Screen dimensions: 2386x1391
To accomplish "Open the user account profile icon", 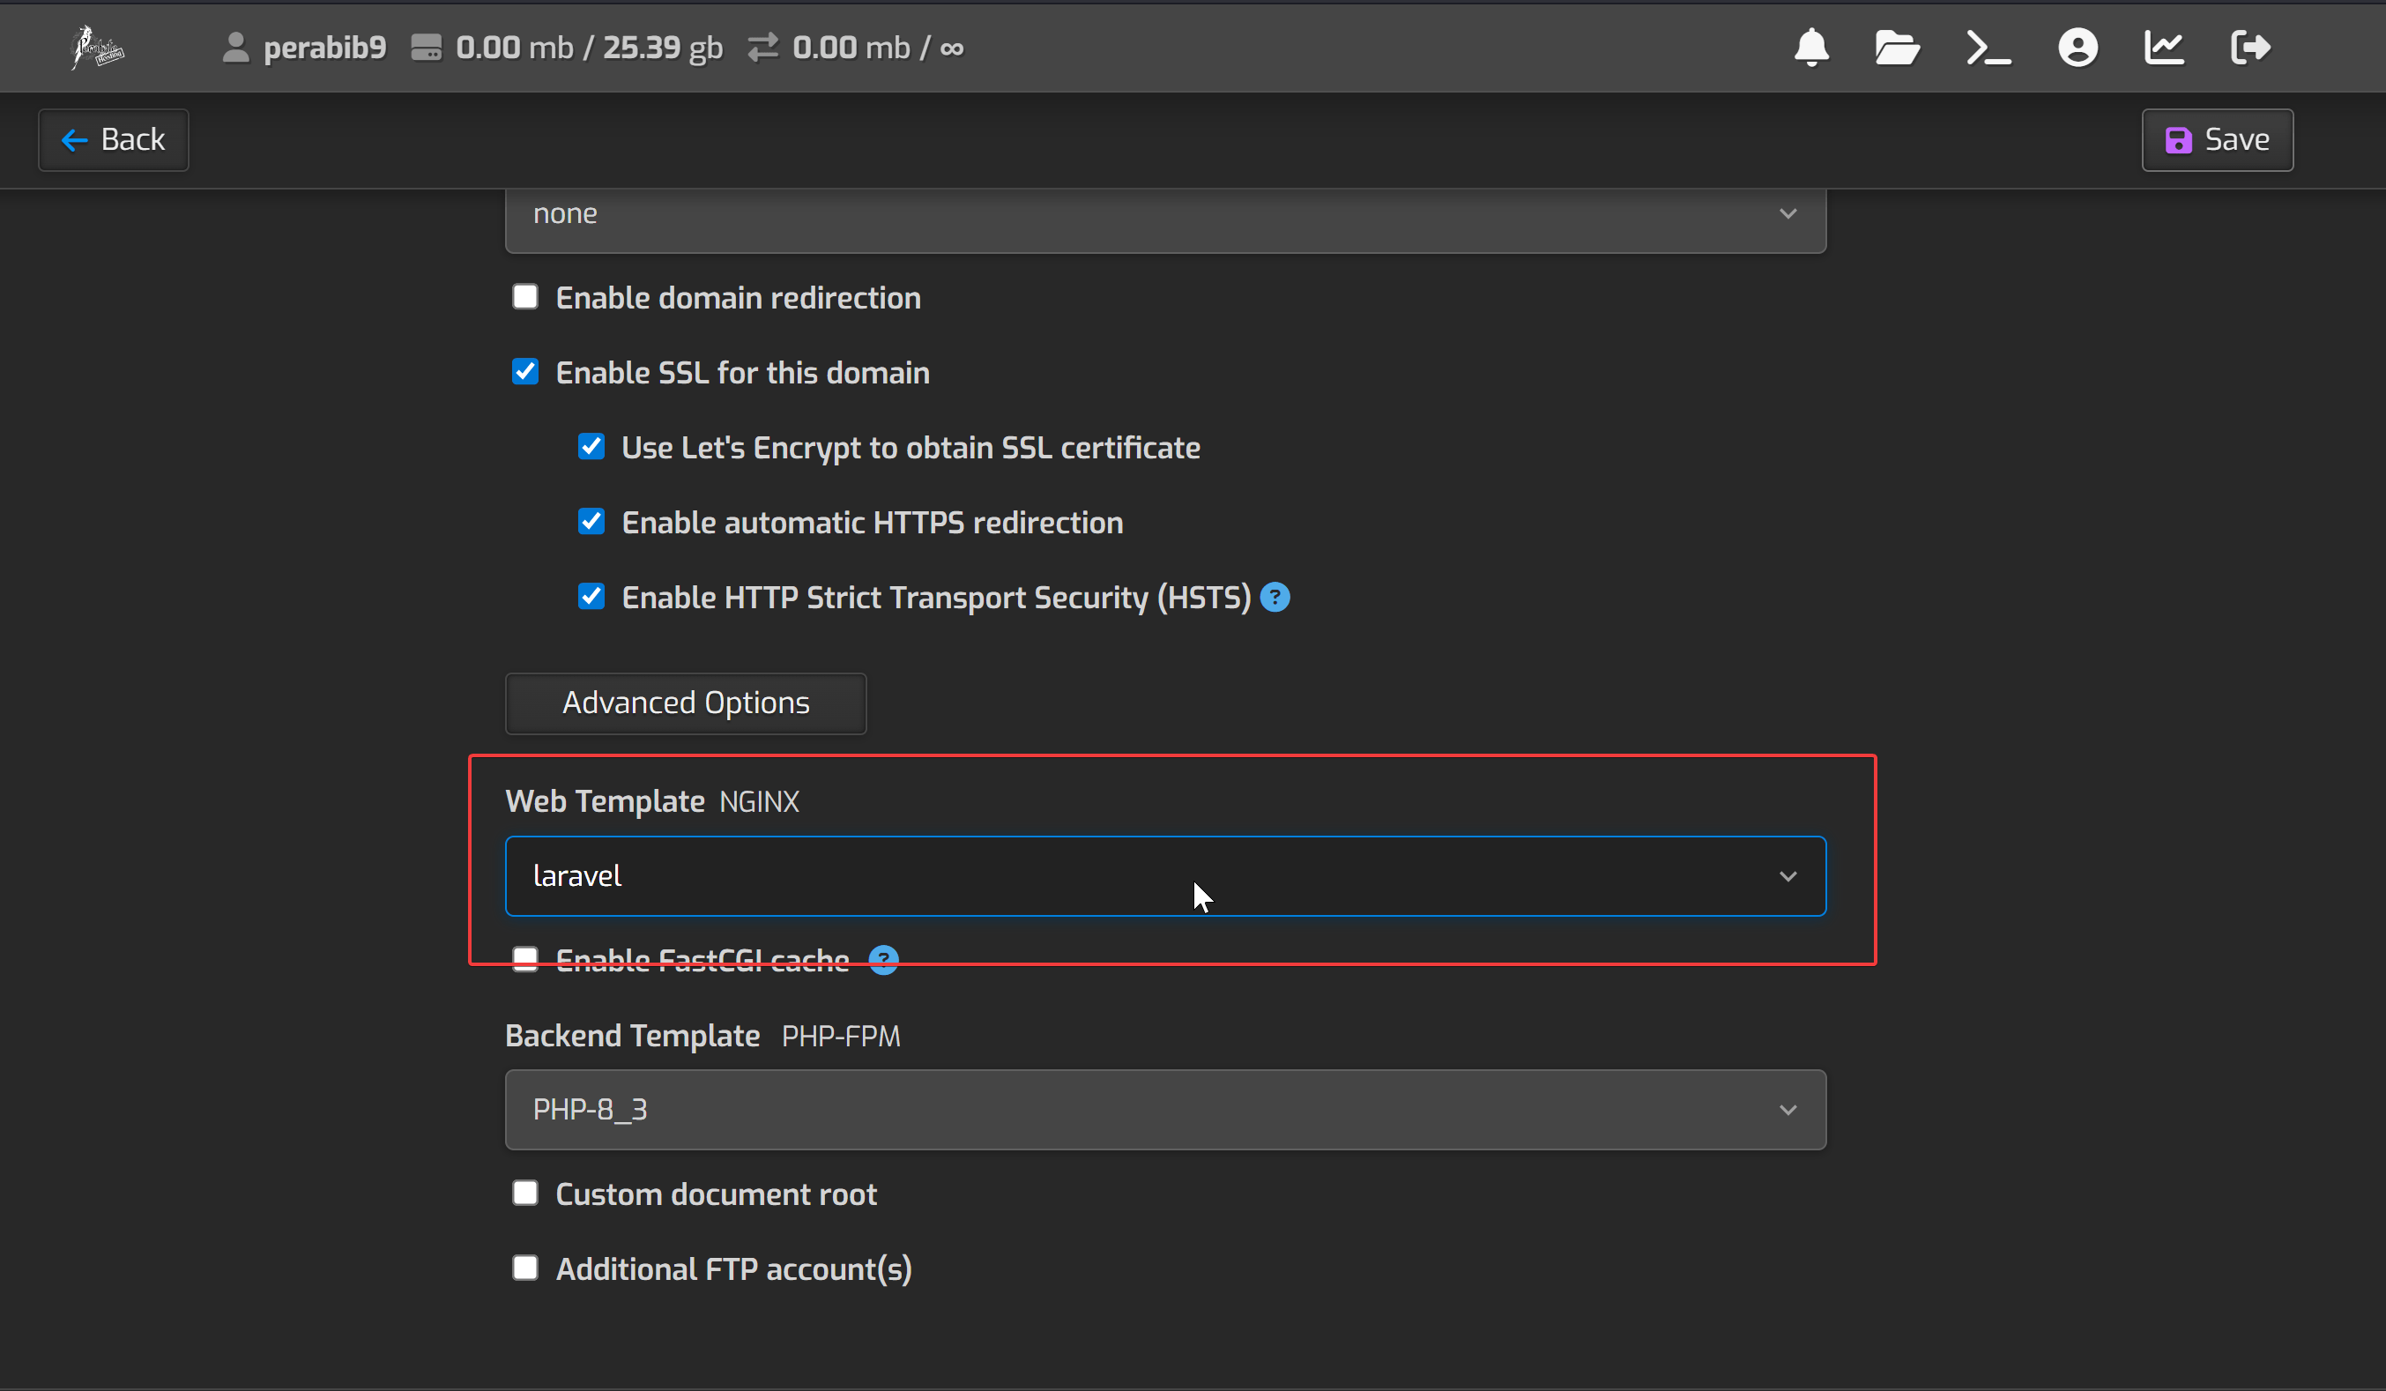I will [x=2078, y=48].
